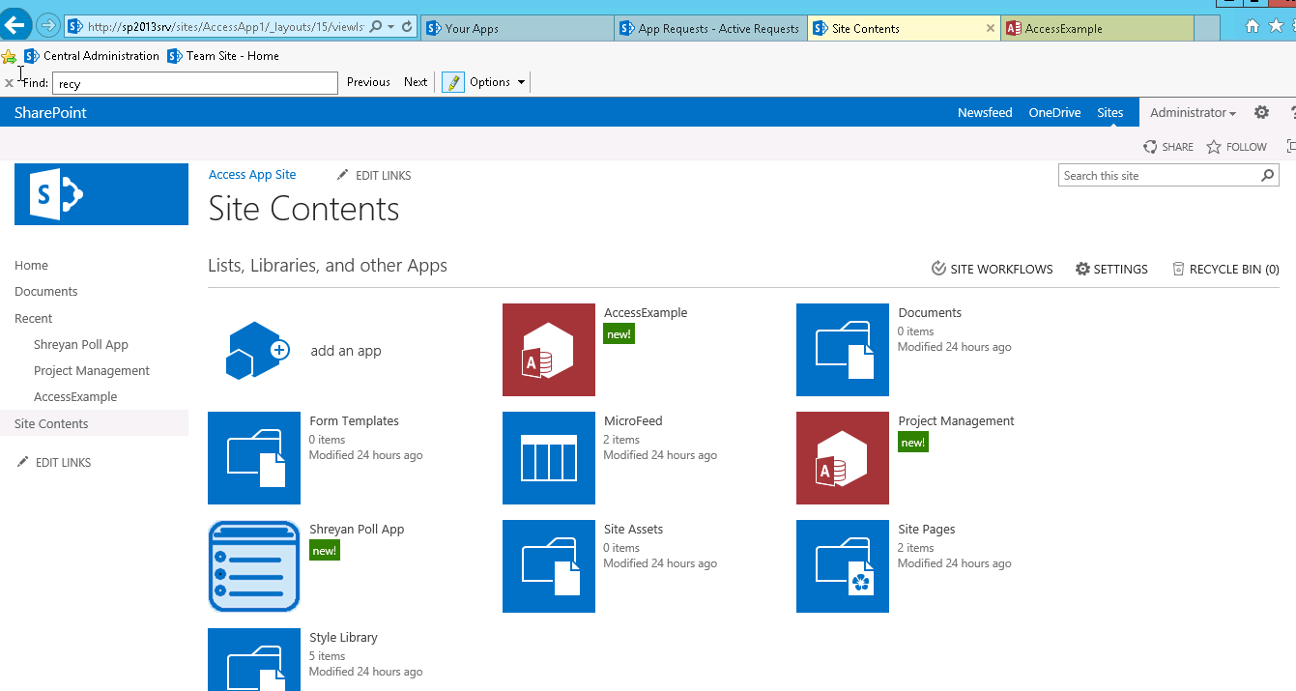Select the highlighter icon in the Find bar
This screenshot has width=1296, height=691.
pyautogui.click(x=452, y=82)
